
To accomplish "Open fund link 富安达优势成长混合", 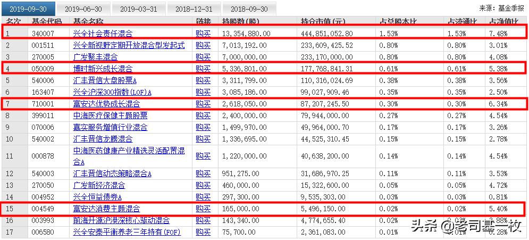I will pyautogui.click(x=107, y=104).
